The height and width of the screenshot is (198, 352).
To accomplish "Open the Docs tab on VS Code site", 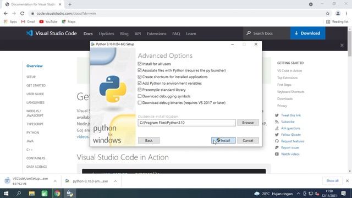I will (88, 34).
